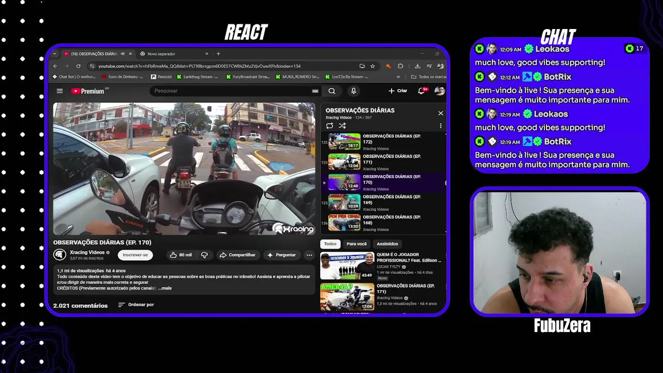Go back with browser back arrow
The height and width of the screenshot is (373, 663).
55,66
